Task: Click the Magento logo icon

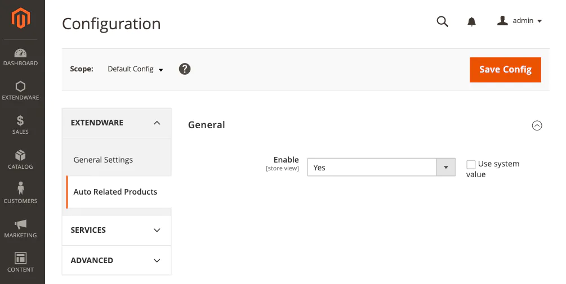Action: point(21,18)
